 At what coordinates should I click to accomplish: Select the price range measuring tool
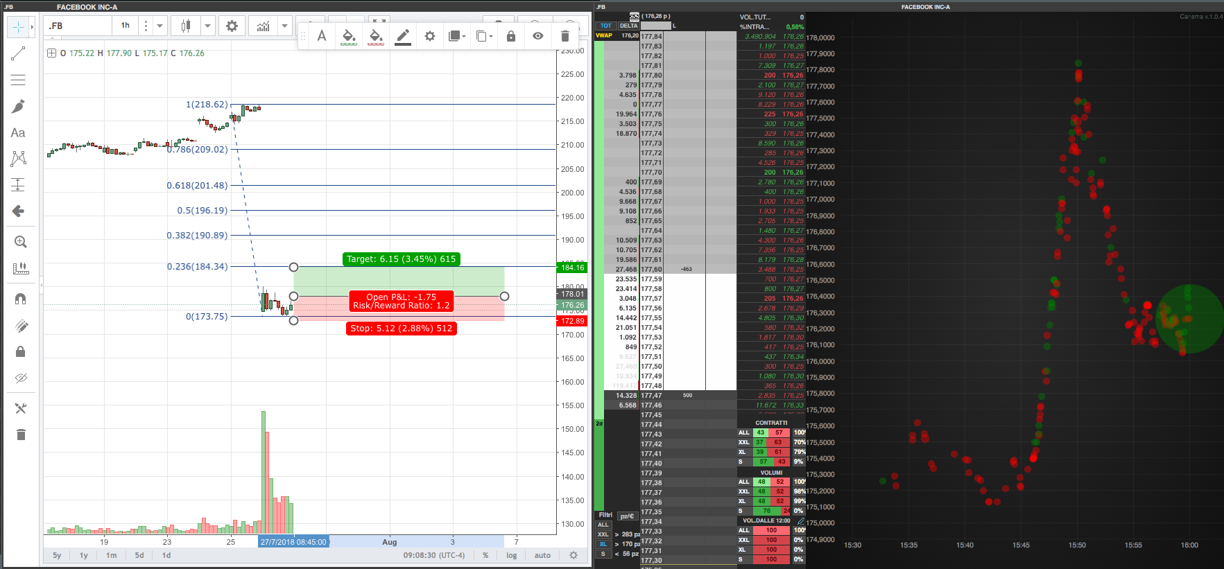pyautogui.click(x=19, y=184)
